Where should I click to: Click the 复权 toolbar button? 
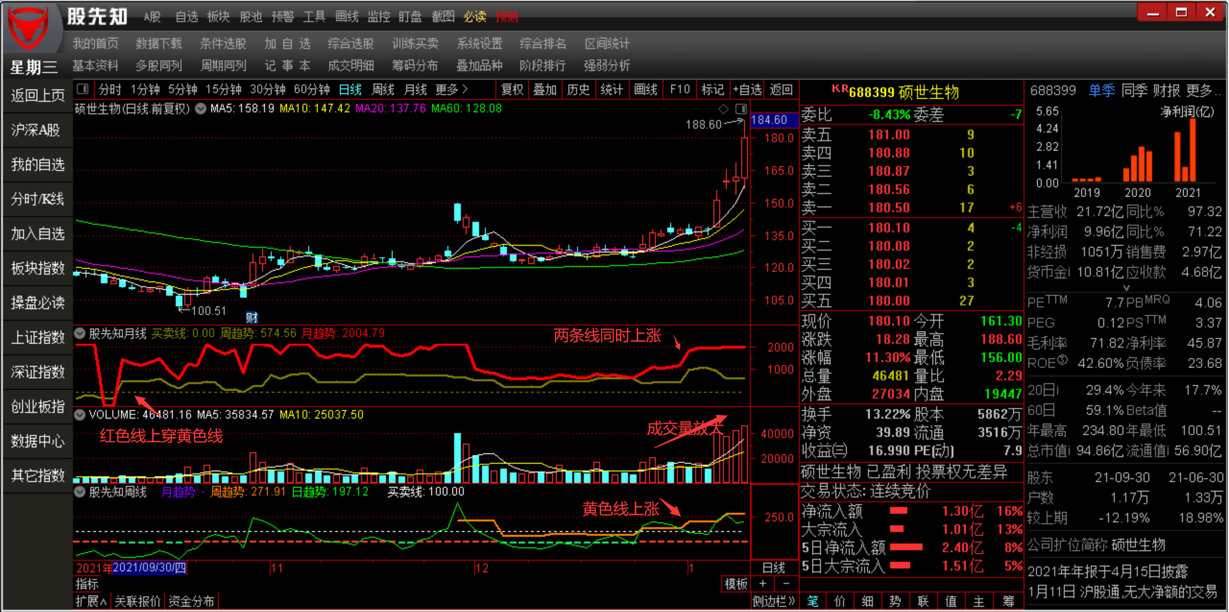(512, 90)
